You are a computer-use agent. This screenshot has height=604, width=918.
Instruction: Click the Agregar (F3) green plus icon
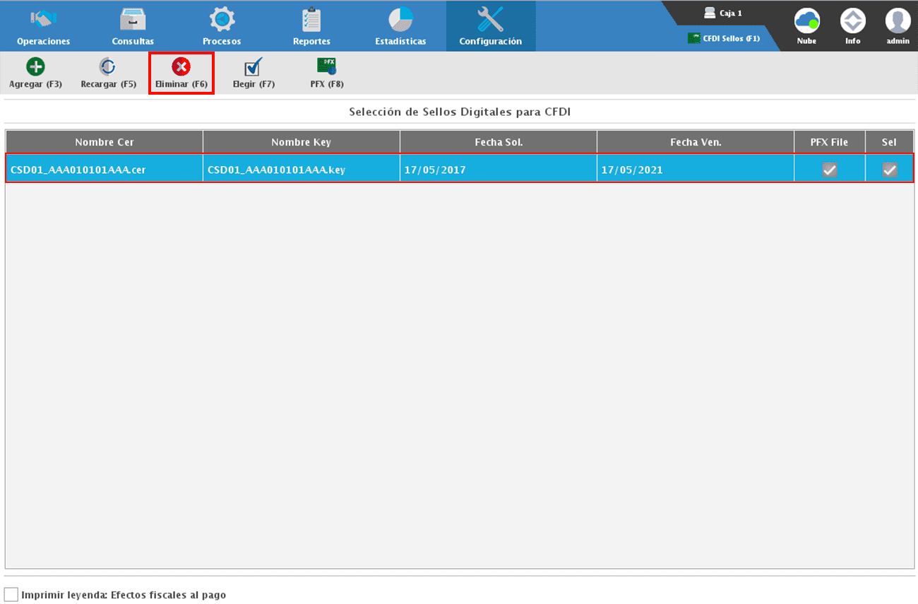click(x=35, y=68)
